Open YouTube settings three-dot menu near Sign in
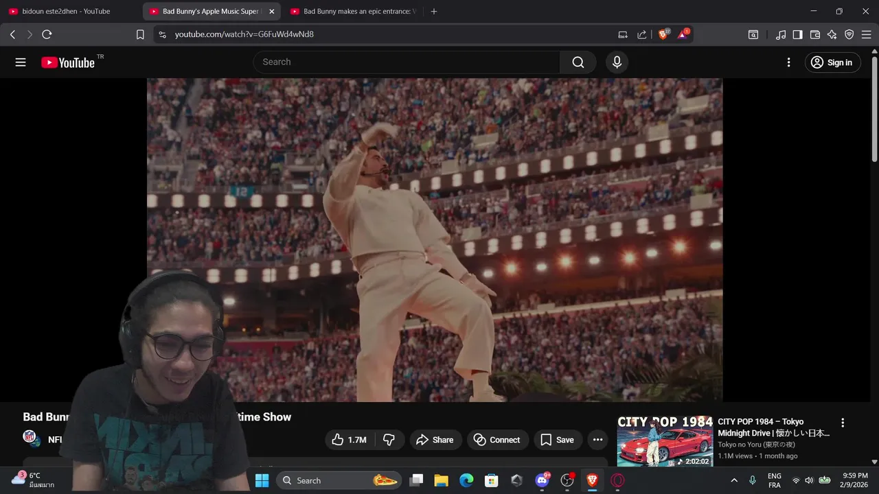Image resolution: width=879 pixels, height=494 pixels. 788,62
